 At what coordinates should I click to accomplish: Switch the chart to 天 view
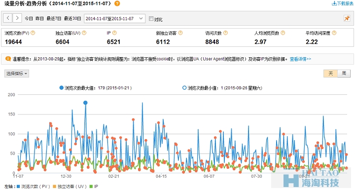(x=330, y=73)
